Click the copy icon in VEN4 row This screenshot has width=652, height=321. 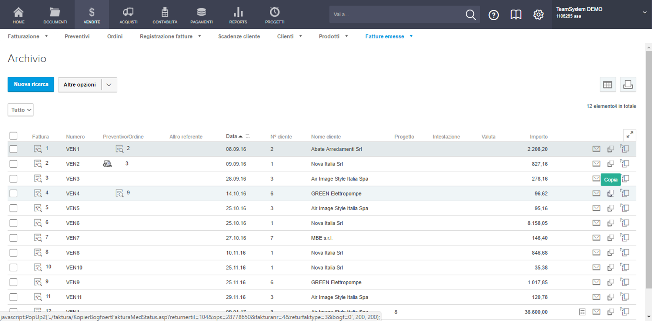coord(611,193)
